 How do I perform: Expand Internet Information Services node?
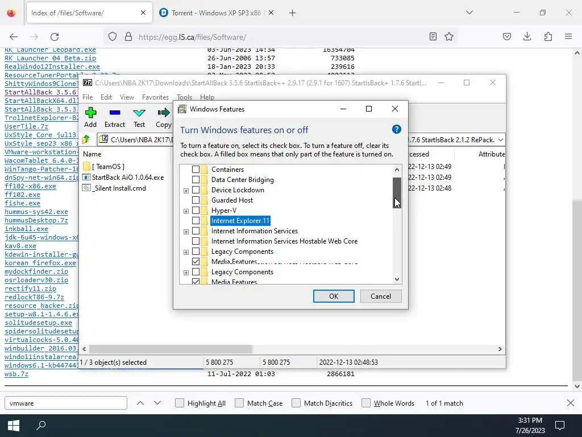[186, 232]
